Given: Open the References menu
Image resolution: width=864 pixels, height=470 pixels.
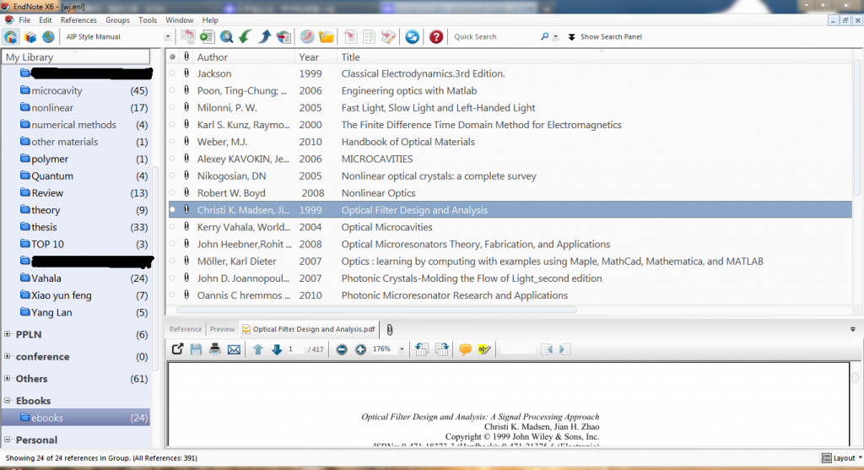Looking at the screenshot, I should 78,20.
